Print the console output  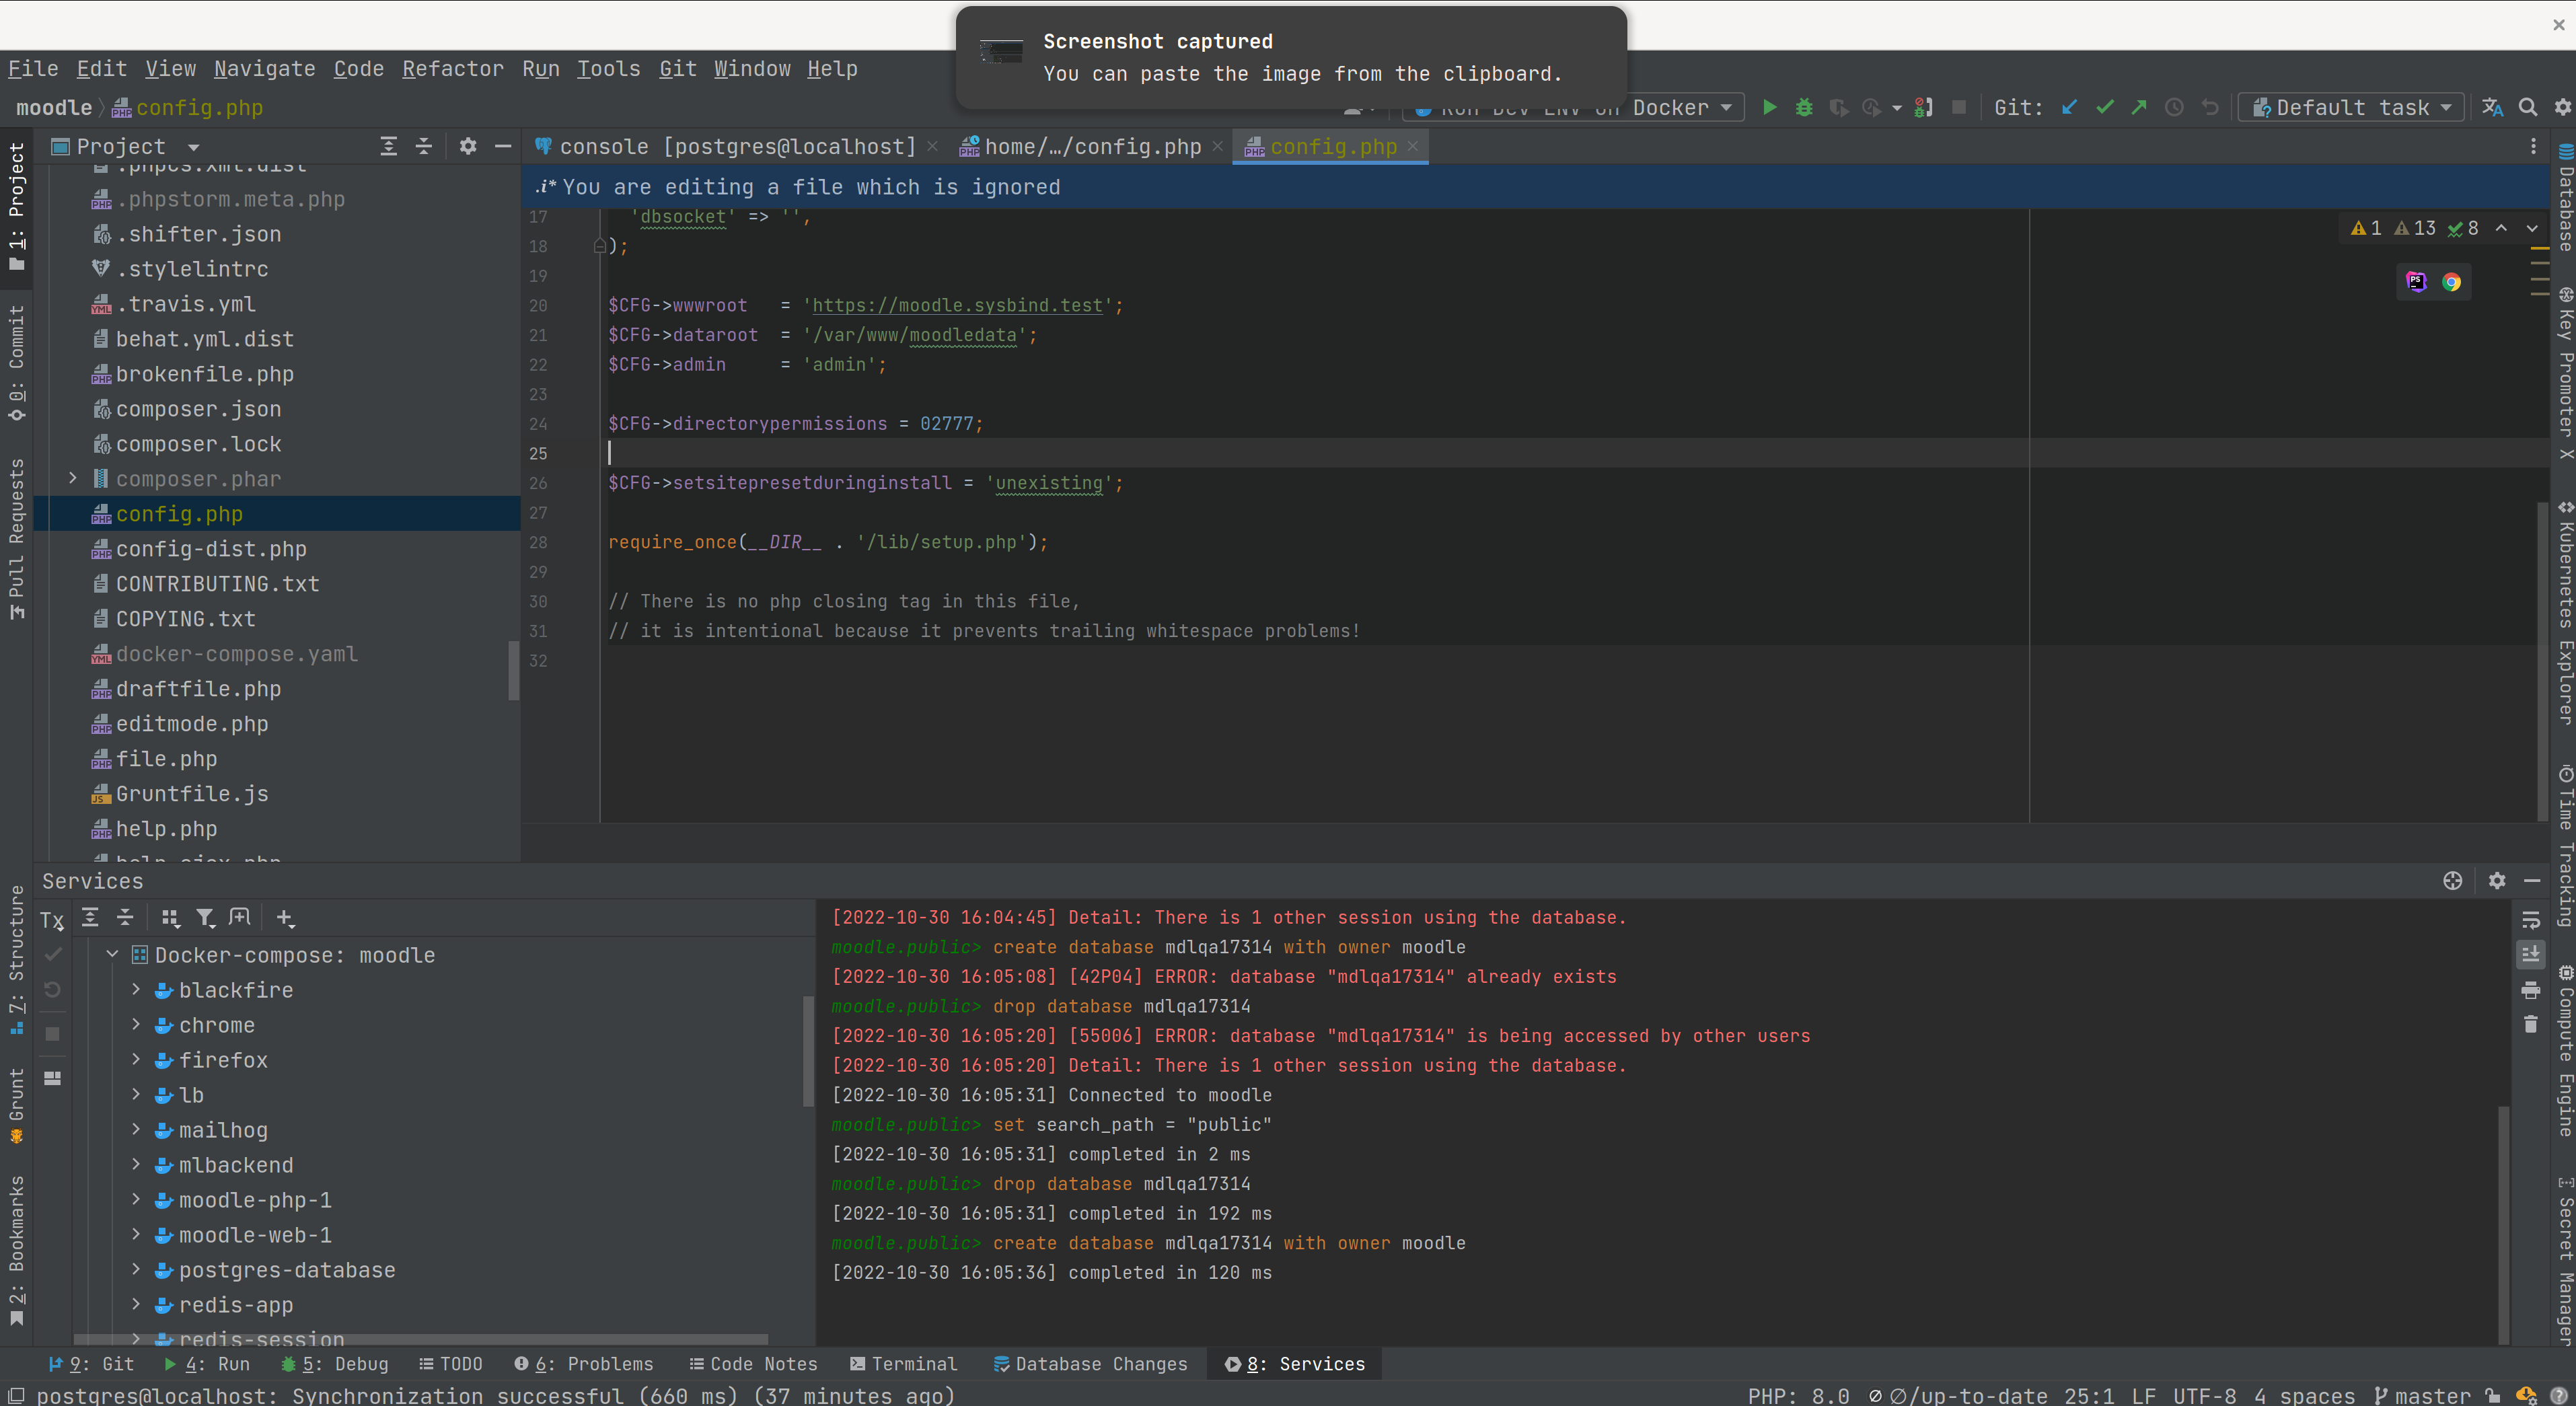pos(2531,989)
